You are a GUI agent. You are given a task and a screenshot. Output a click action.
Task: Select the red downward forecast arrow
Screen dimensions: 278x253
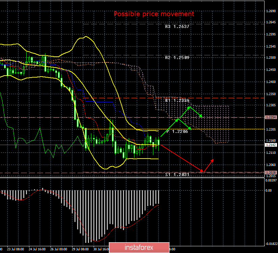pyautogui.click(x=182, y=159)
